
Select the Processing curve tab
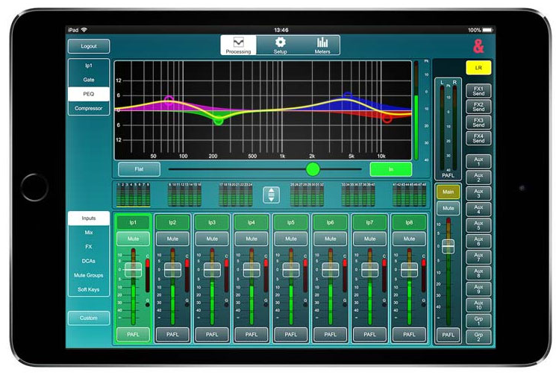click(238, 45)
